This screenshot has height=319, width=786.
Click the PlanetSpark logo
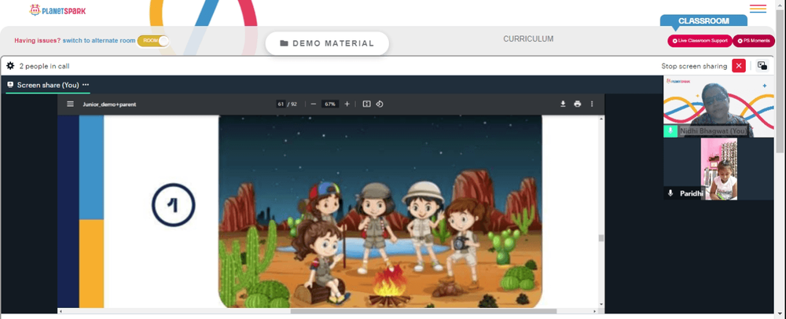(57, 10)
